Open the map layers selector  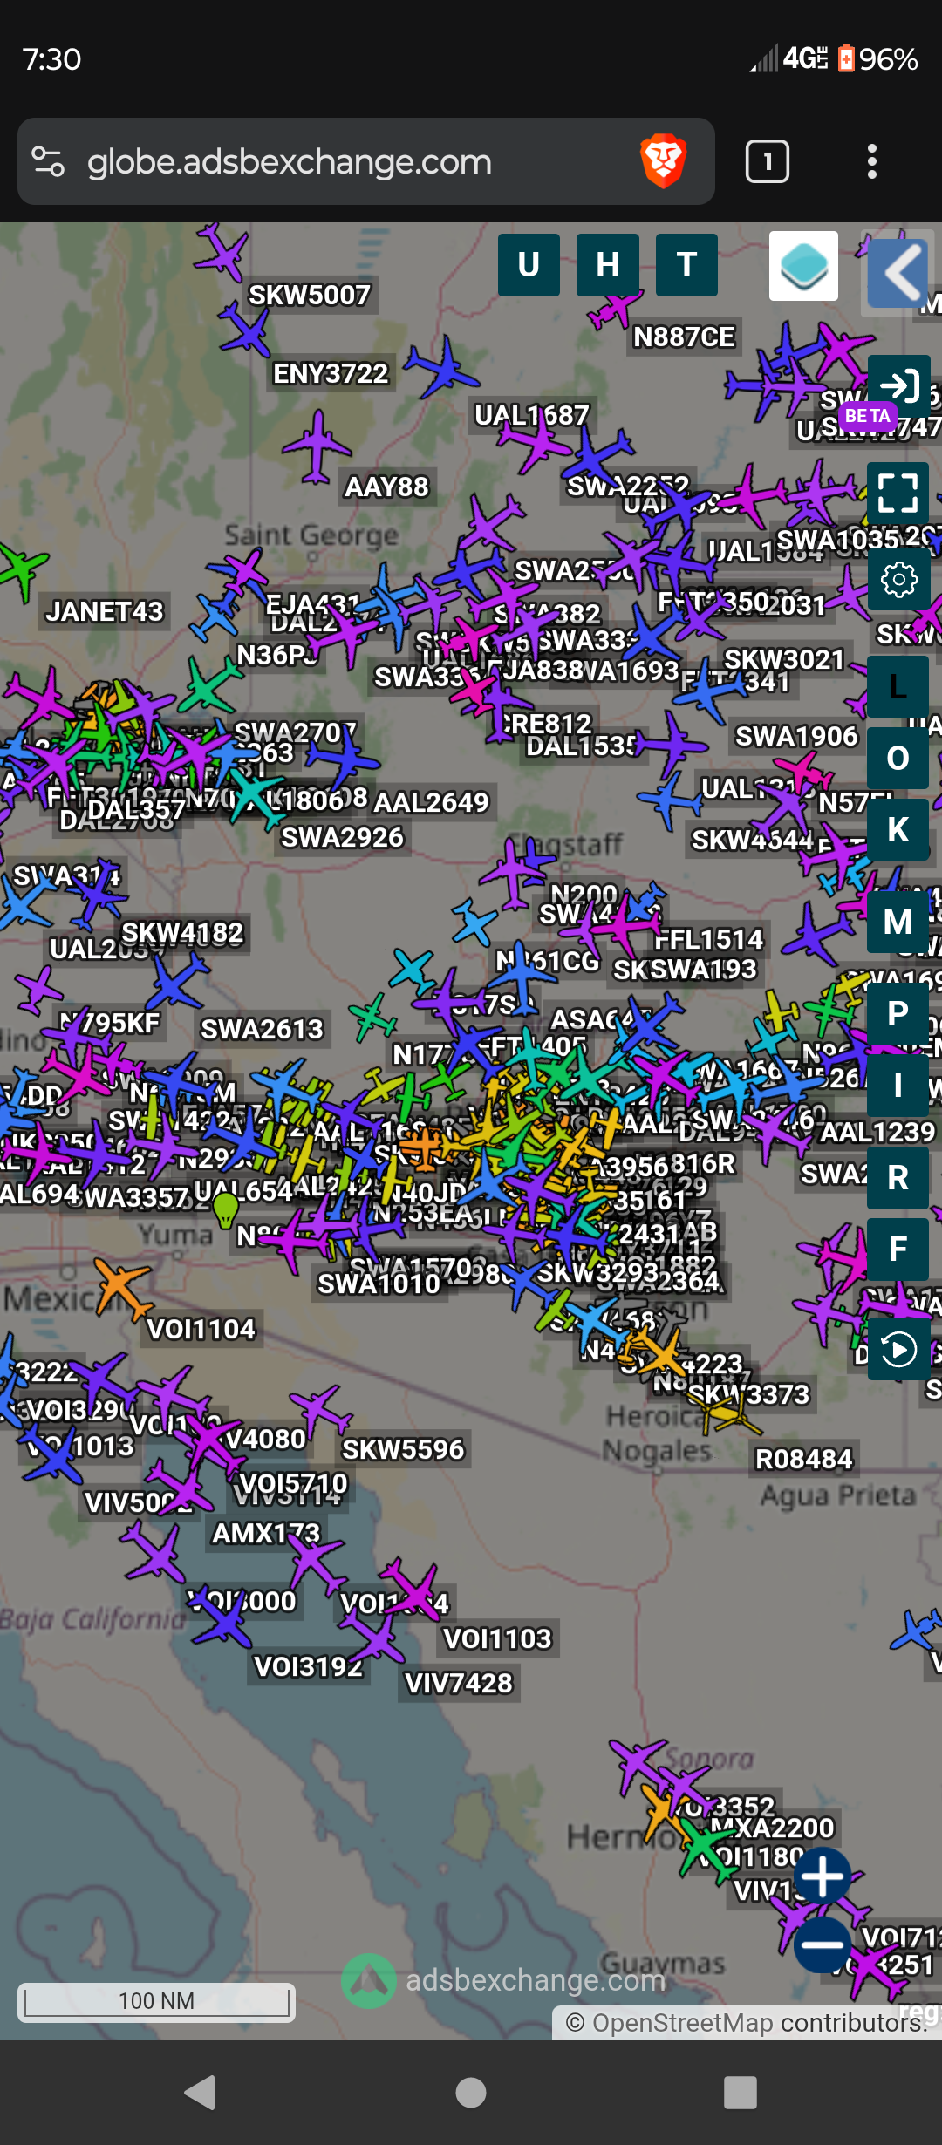(x=803, y=266)
